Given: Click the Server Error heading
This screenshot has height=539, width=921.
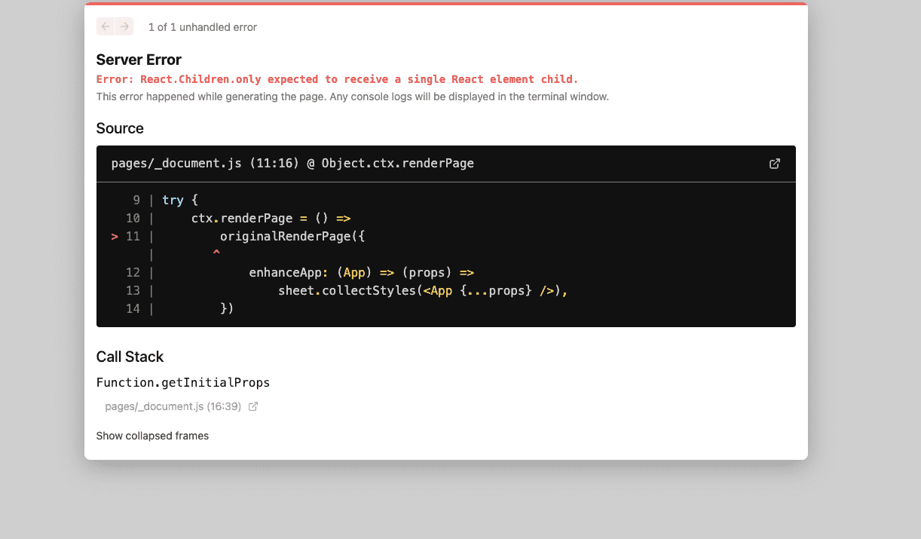Looking at the screenshot, I should [139, 60].
